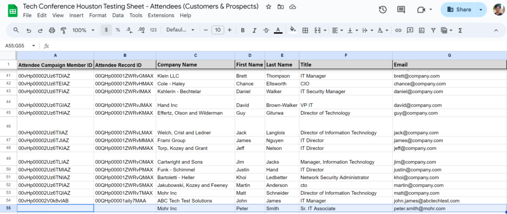Open the Tools menu
This screenshot has height=214, width=507.
(136, 15)
